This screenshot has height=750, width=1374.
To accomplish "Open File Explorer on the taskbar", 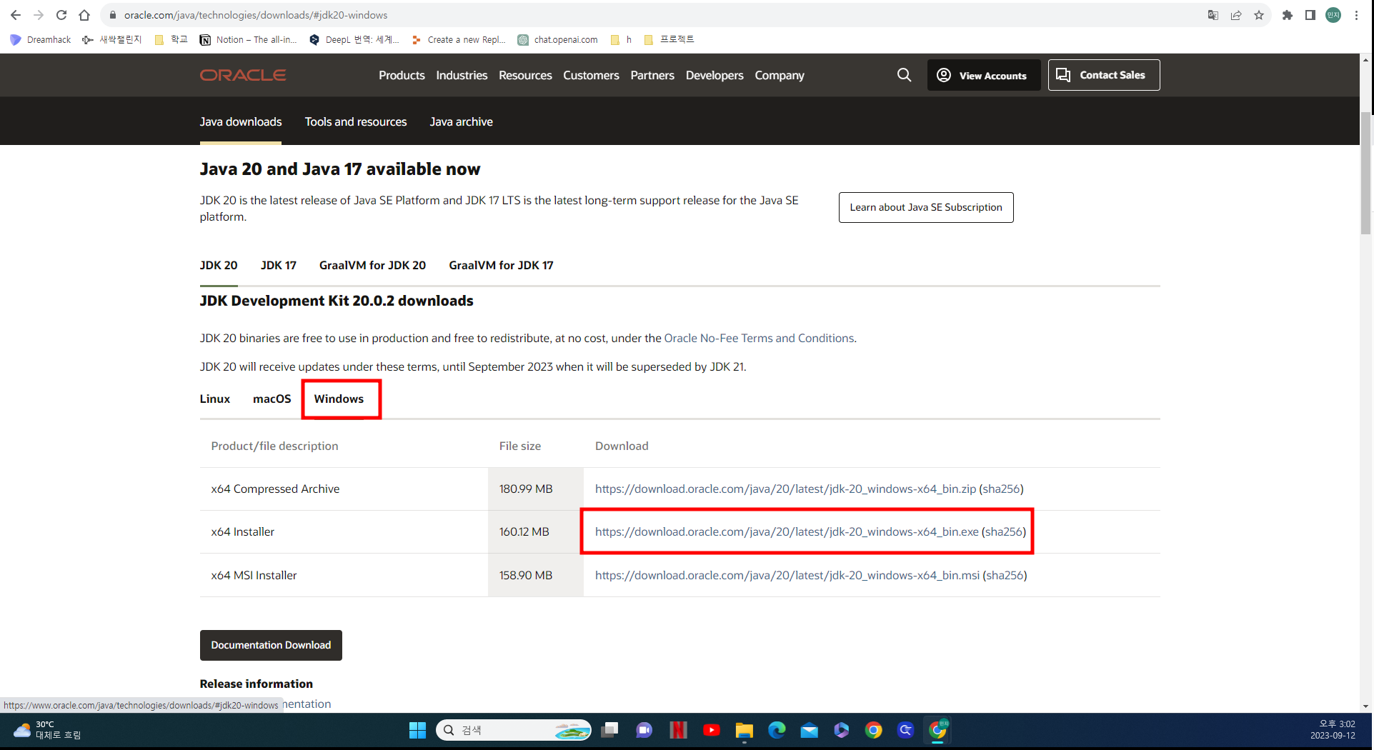I will [744, 730].
